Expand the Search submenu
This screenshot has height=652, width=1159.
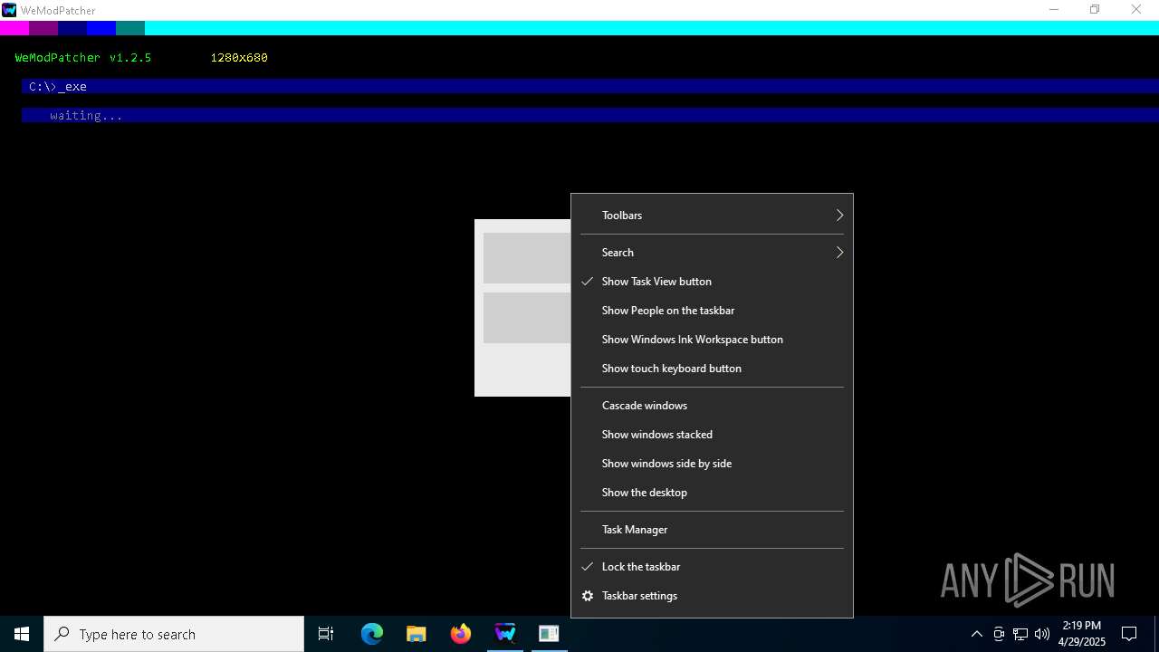click(x=712, y=253)
